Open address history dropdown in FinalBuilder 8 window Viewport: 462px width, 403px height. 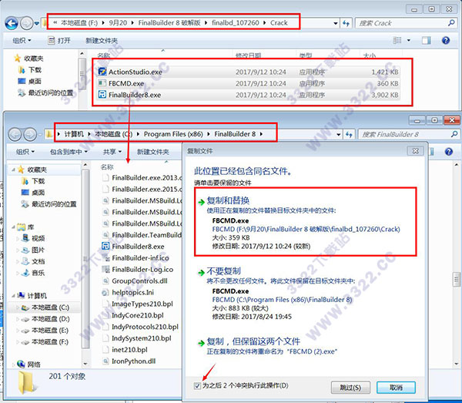click(339, 134)
